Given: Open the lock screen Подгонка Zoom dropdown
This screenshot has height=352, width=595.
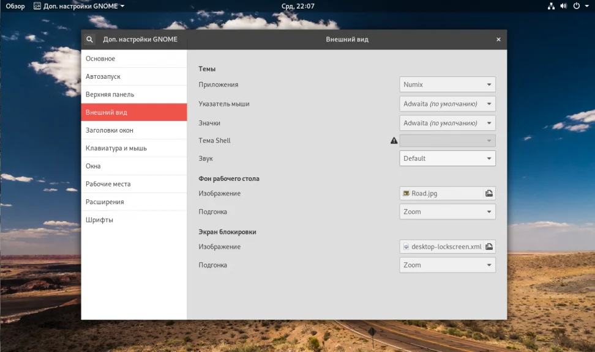Looking at the screenshot, I should (x=447, y=265).
